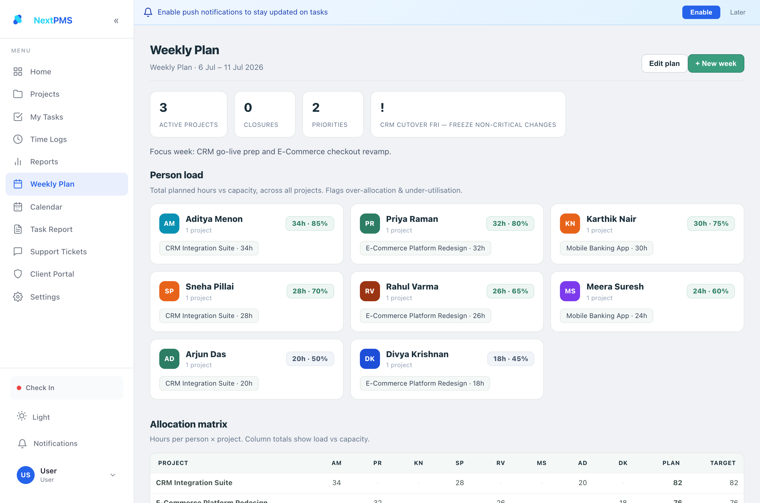Image resolution: width=760 pixels, height=503 pixels.
Task: Click the Enable push notifications button
Action: pos(701,12)
